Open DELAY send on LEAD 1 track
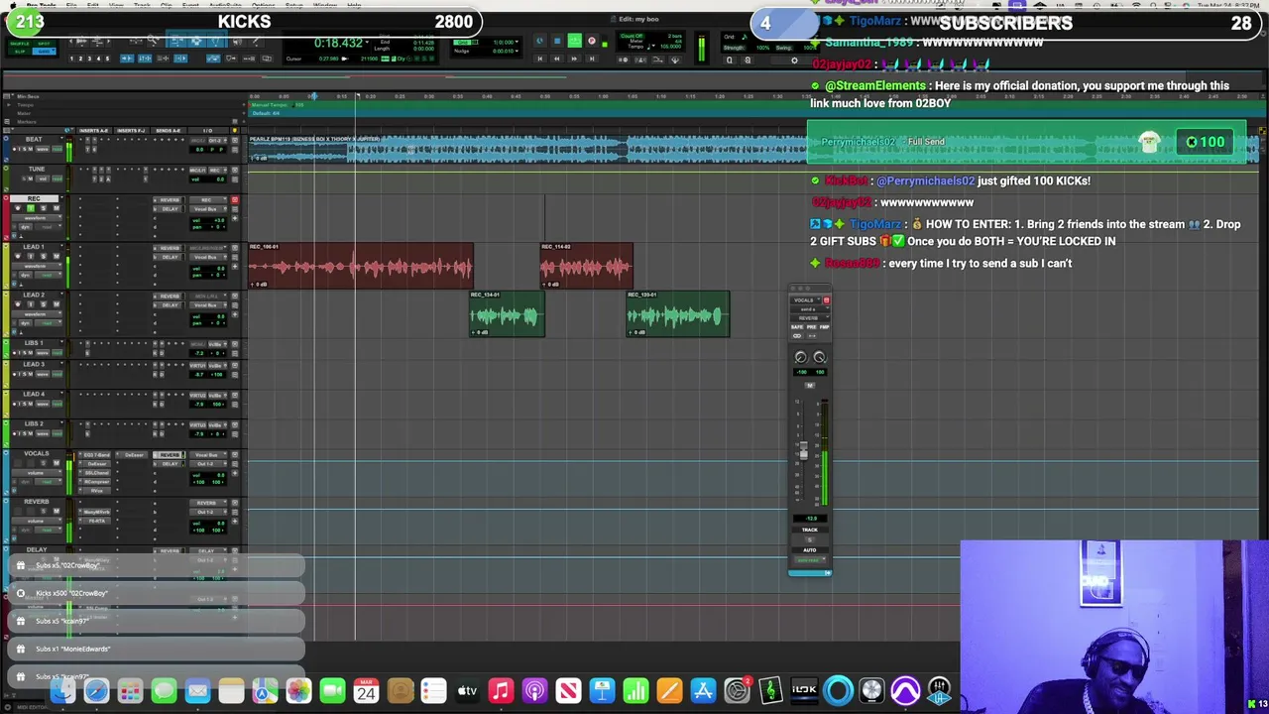 (169, 257)
